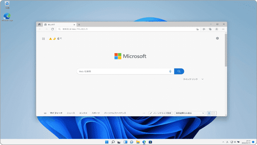This screenshot has width=257, height=145.
Task: Switch feed to grid view
Action: pos(209,113)
